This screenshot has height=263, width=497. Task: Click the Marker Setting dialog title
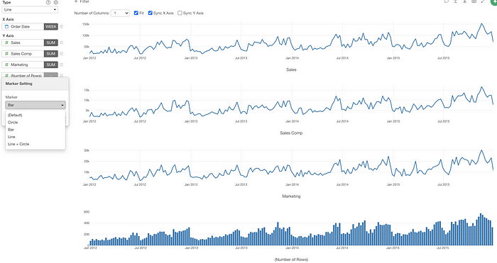(x=18, y=84)
